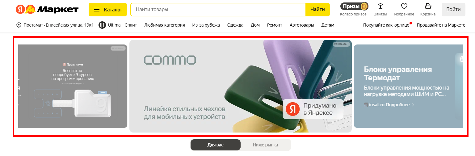The image size is (475, 156).
Task: Switch to the "Ниже рынка" toggle
Action: pos(265,145)
